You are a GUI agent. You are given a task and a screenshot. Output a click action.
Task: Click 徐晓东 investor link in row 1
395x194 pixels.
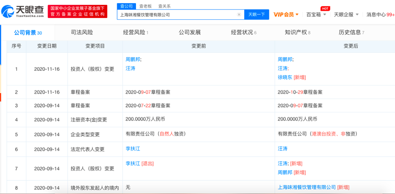point(285,77)
